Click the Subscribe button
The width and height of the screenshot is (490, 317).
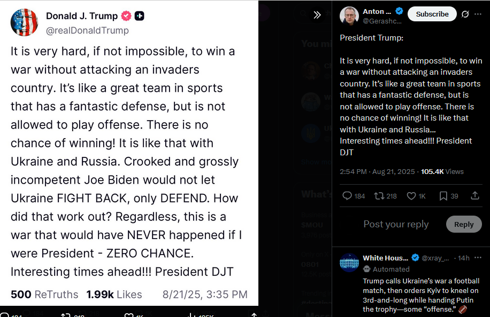(432, 14)
